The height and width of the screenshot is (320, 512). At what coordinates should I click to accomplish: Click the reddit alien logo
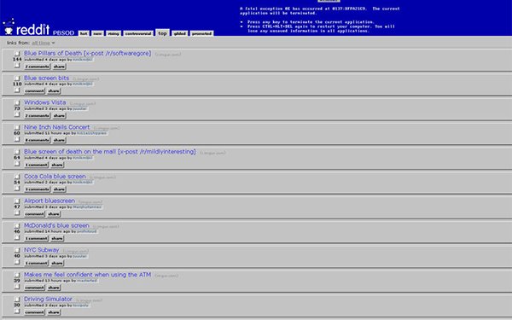click(9, 26)
